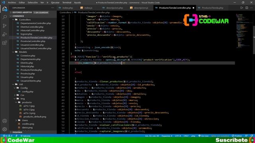Open the Archivo menu
The width and height of the screenshot is (255, 143).
pos(12,2)
